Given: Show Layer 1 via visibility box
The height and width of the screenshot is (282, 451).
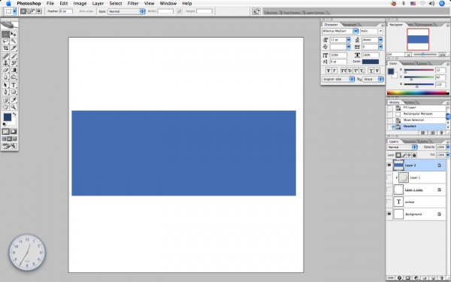Looking at the screenshot, I should pyautogui.click(x=389, y=177).
